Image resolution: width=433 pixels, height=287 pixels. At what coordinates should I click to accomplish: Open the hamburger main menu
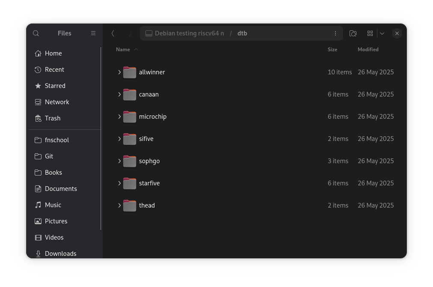[93, 33]
